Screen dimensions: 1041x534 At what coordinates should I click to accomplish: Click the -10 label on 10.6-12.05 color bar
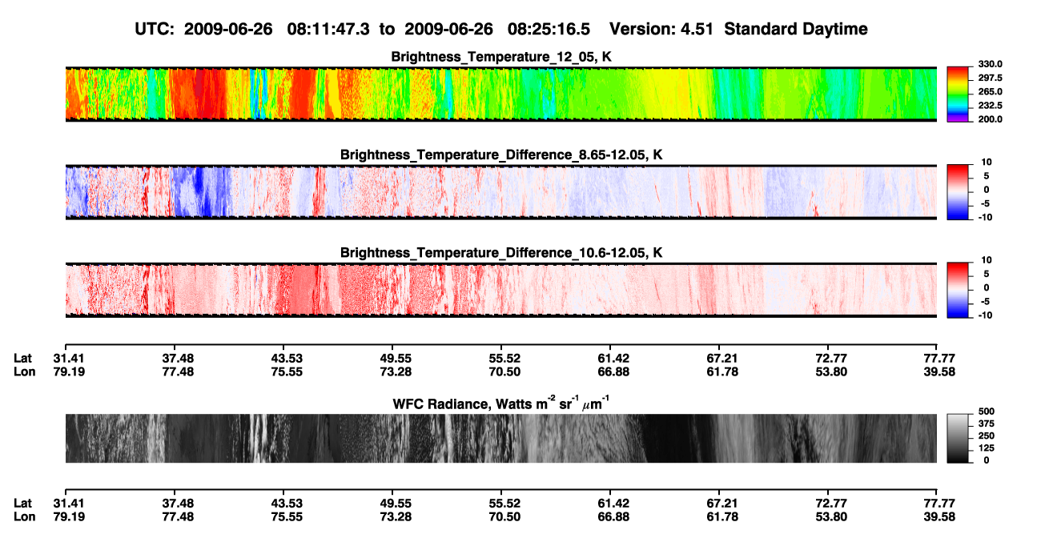984,315
